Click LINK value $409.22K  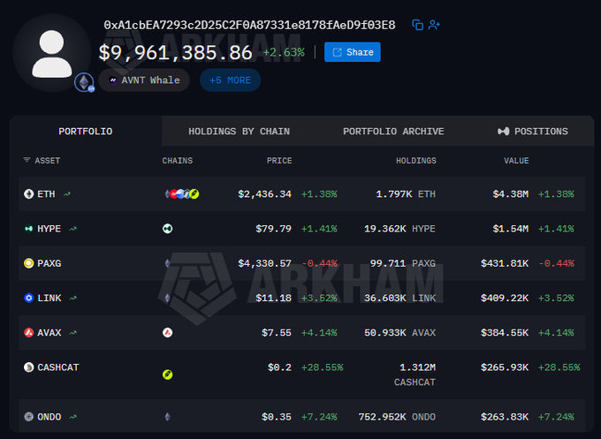pos(505,298)
